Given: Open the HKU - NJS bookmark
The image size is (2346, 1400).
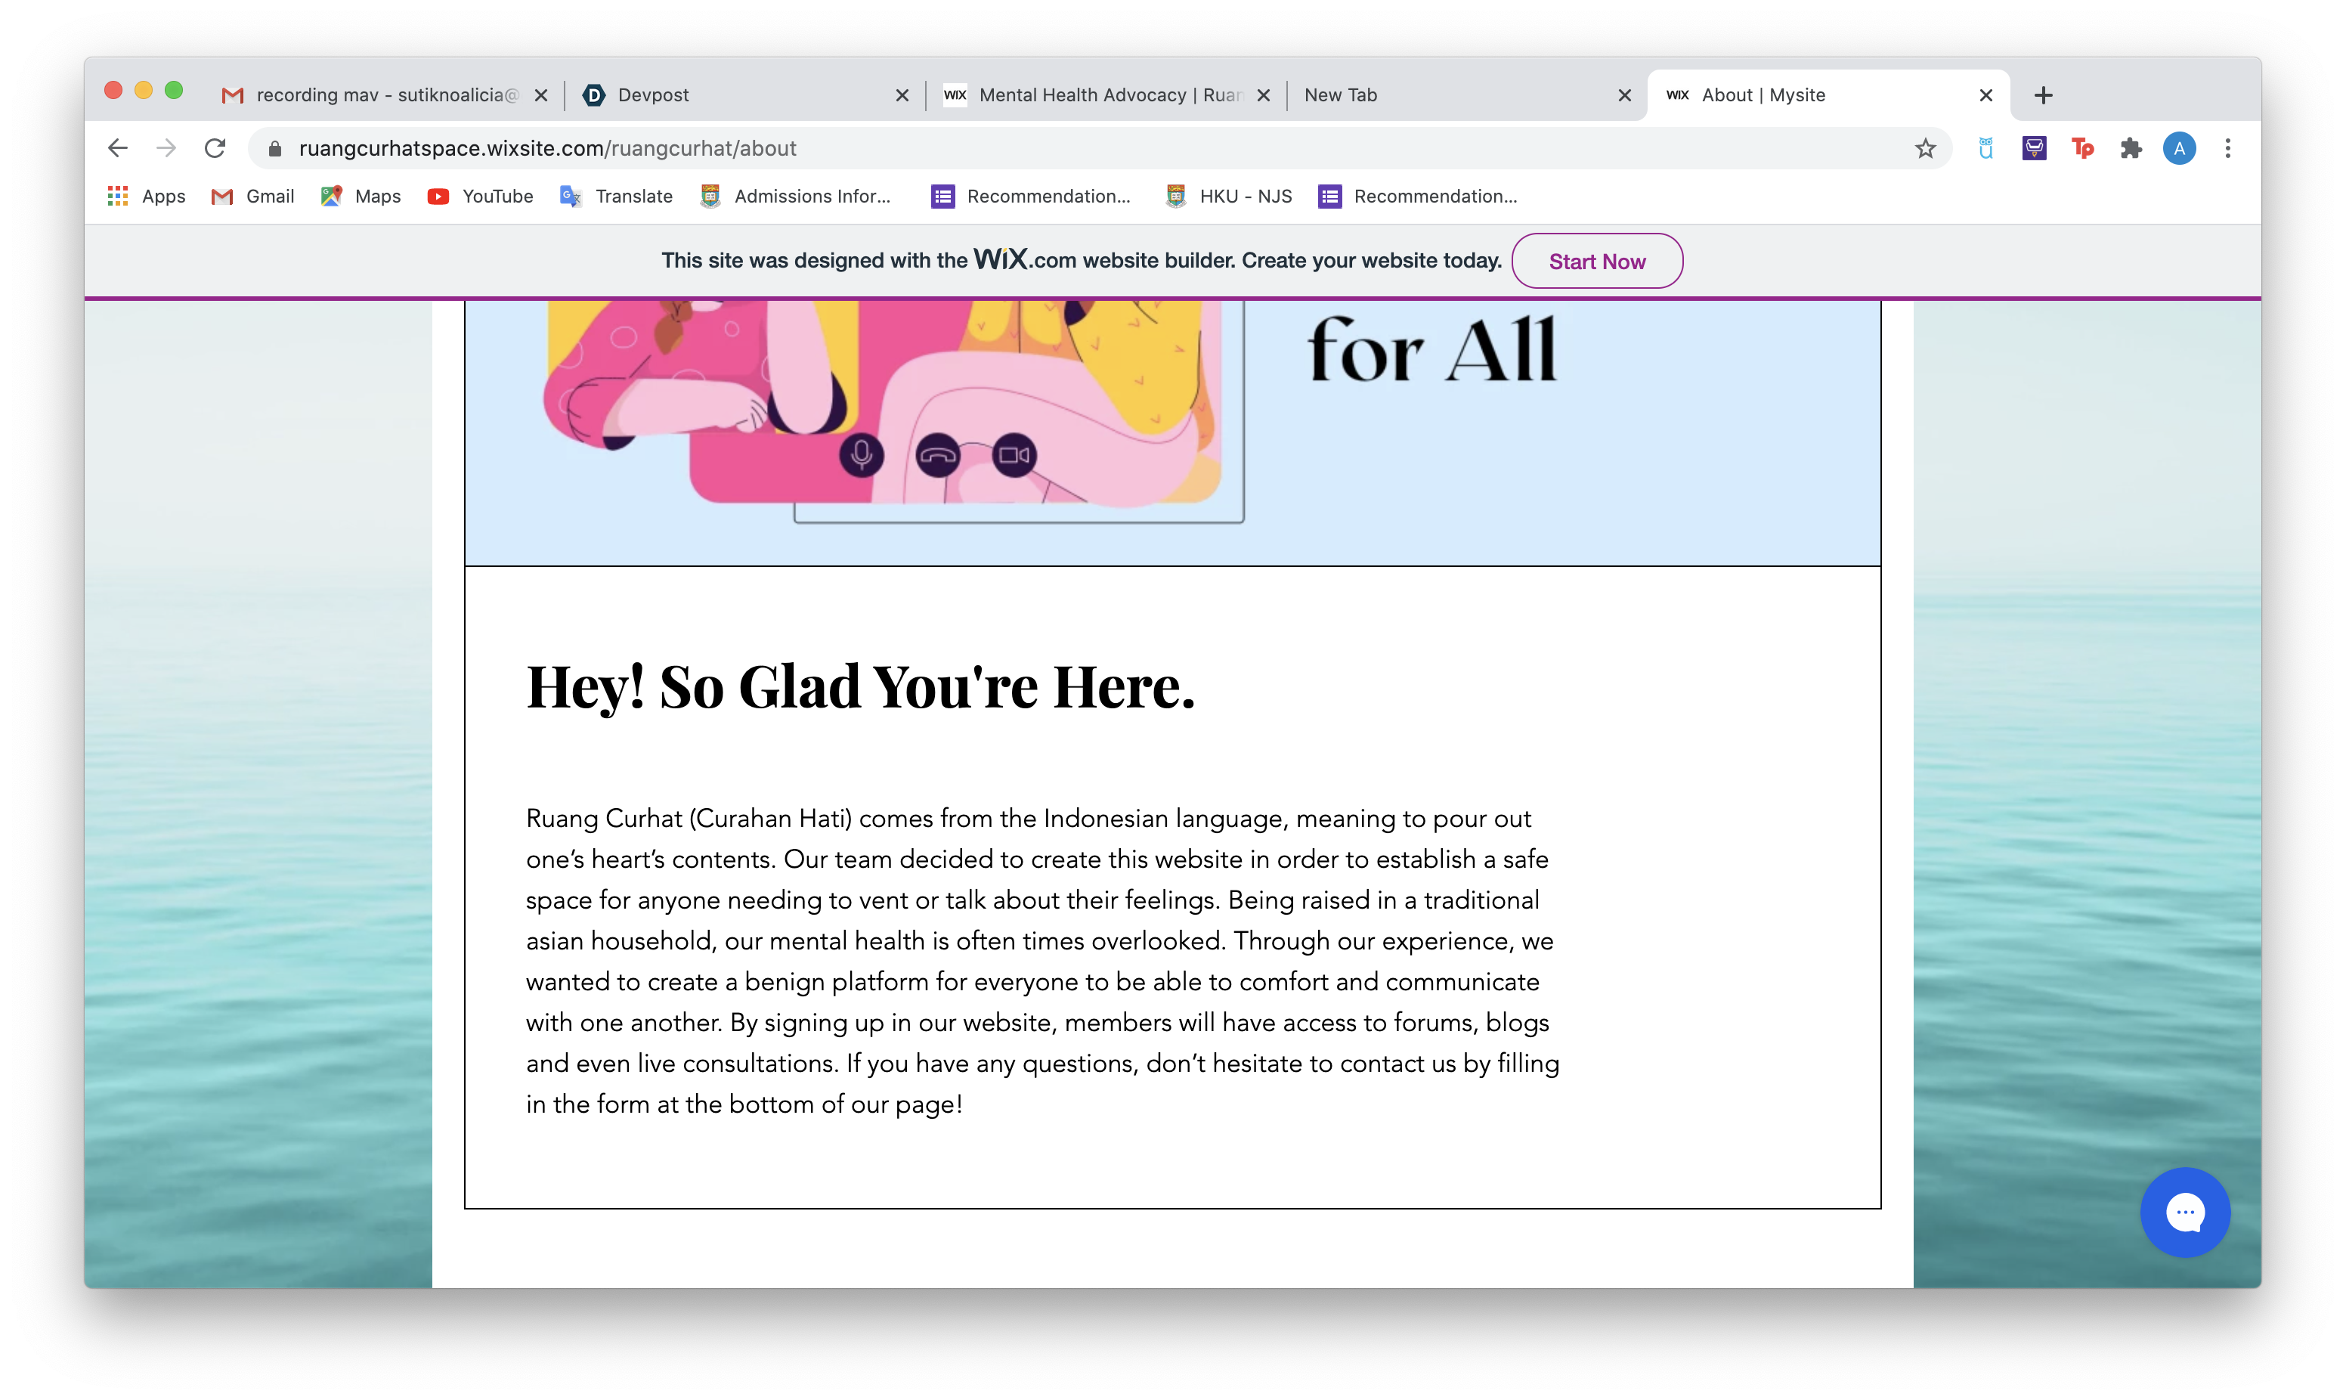Looking at the screenshot, I should coord(1230,197).
